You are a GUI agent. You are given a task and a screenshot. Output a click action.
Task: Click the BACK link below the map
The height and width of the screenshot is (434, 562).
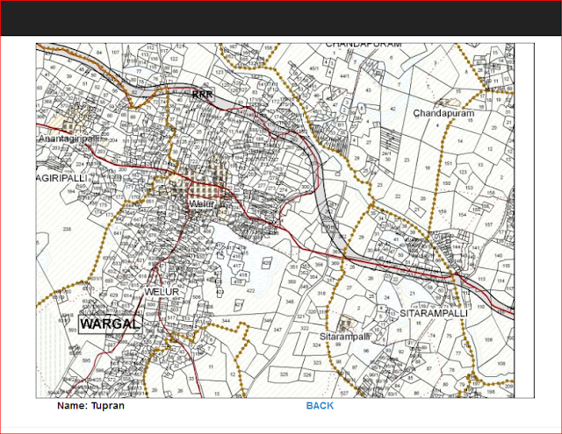tap(320, 405)
